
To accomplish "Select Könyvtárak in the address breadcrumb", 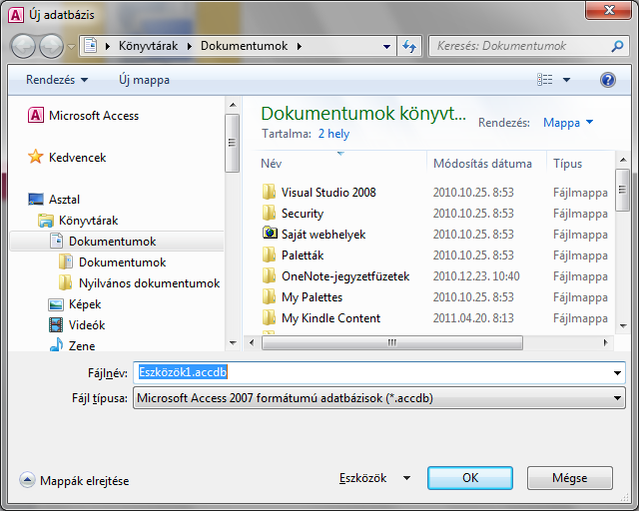I will pyautogui.click(x=148, y=46).
